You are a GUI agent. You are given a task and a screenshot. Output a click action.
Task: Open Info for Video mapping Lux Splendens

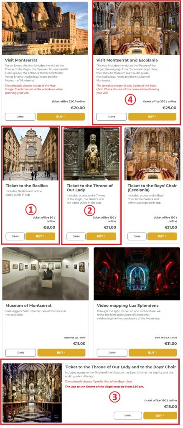pyautogui.click(x=112, y=352)
